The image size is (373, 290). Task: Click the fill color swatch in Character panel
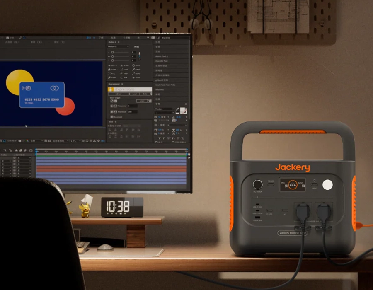click(x=182, y=110)
